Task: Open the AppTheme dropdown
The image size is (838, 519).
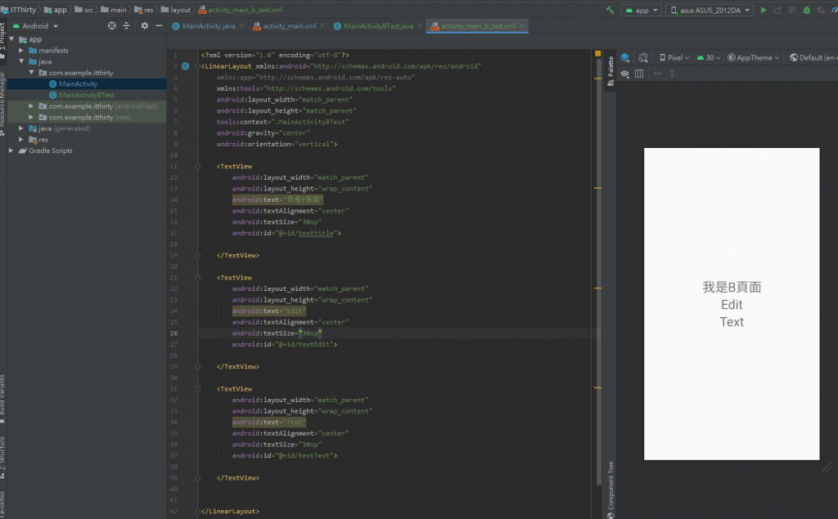Action: (x=753, y=58)
